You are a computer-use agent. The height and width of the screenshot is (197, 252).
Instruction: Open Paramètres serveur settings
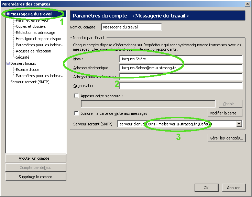tap(32, 20)
